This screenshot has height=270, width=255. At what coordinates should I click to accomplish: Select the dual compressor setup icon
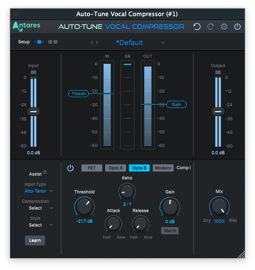[53, 42]
